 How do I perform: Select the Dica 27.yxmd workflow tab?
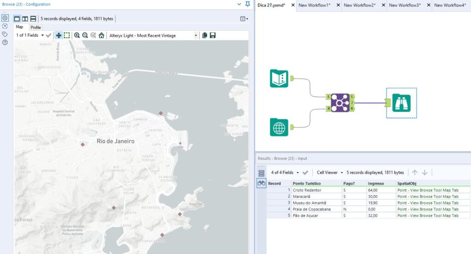coord(271,5)
